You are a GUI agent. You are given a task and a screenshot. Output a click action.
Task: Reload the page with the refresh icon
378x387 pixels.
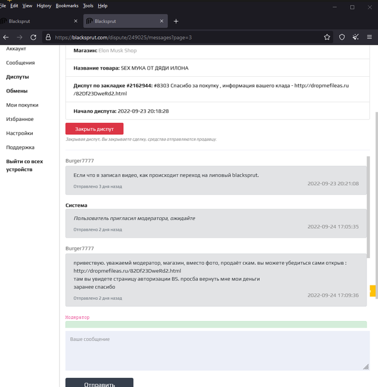[x=33, y=37]
